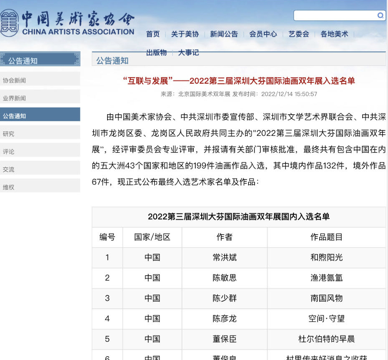Open 会员中心 navigation item
The width and height of the screenshot is (388, 360).
click(x=263, y=34)
